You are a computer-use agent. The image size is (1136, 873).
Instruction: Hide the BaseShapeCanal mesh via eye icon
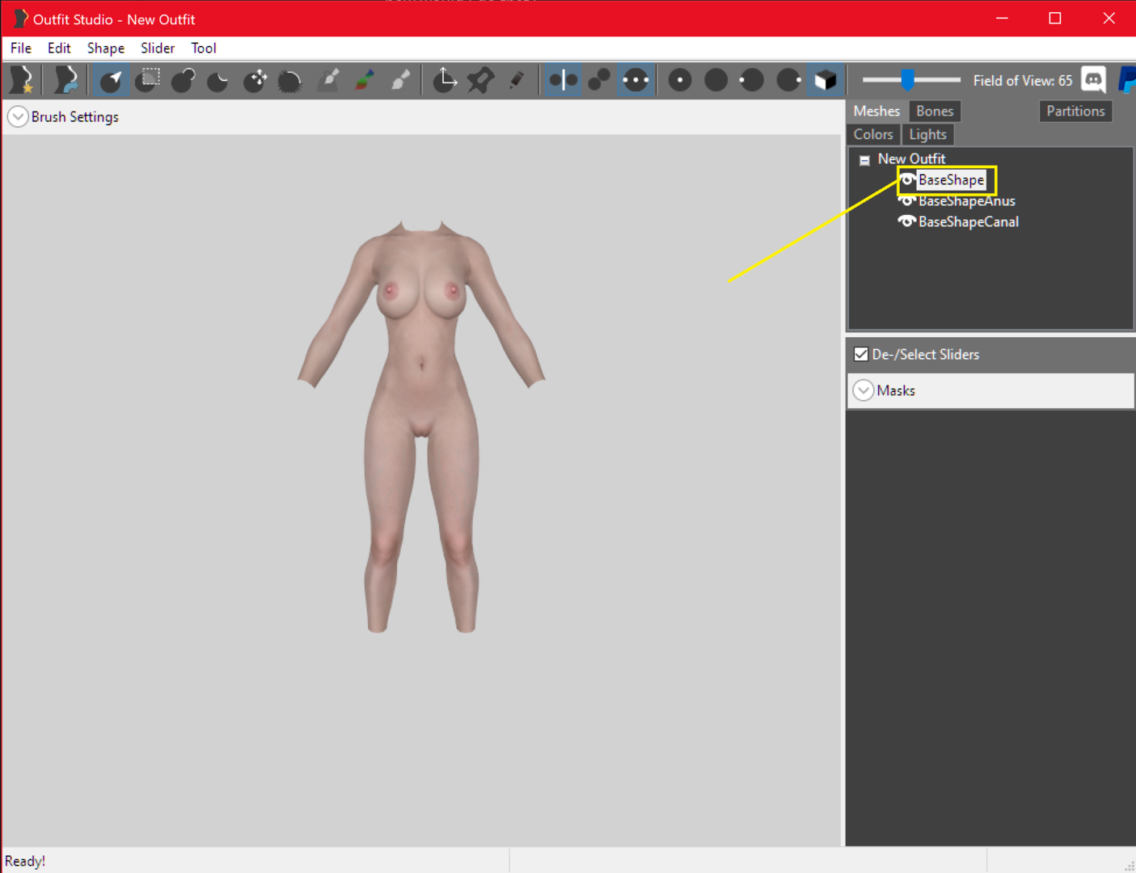pyautogui.click(x=907, y=221)
